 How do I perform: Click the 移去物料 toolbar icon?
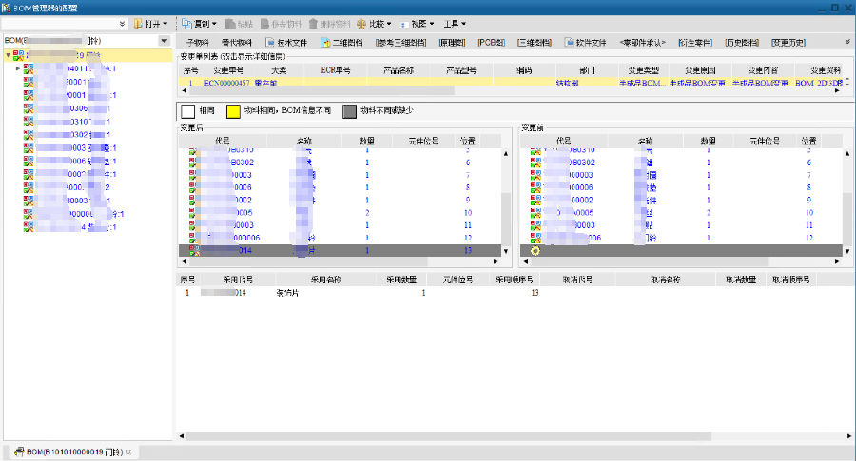pos(264,24)
